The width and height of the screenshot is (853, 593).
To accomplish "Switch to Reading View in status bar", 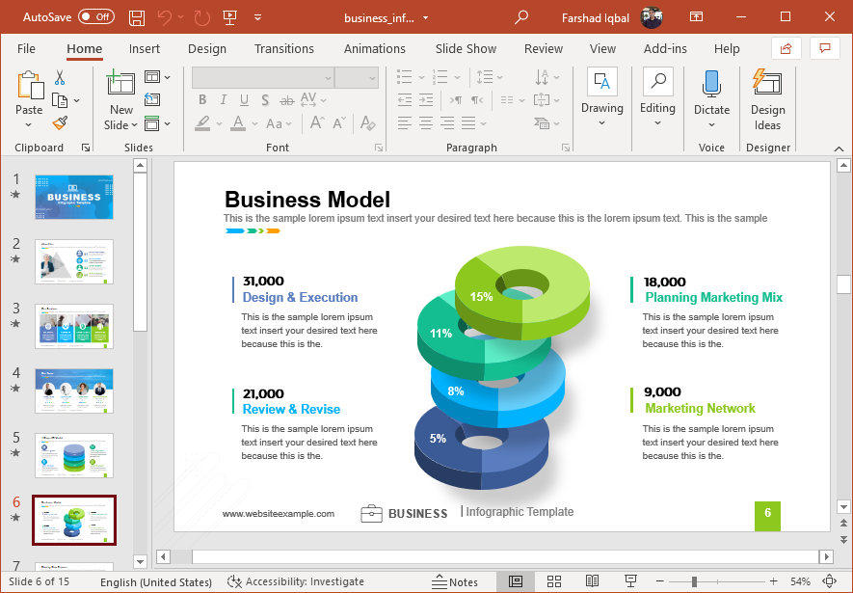I will coord(592,581).
